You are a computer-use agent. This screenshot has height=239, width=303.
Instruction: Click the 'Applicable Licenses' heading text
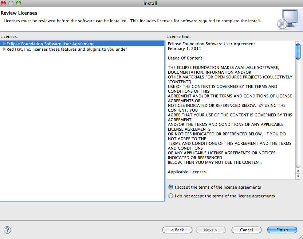pyautogui.click(x=187, y=172)
